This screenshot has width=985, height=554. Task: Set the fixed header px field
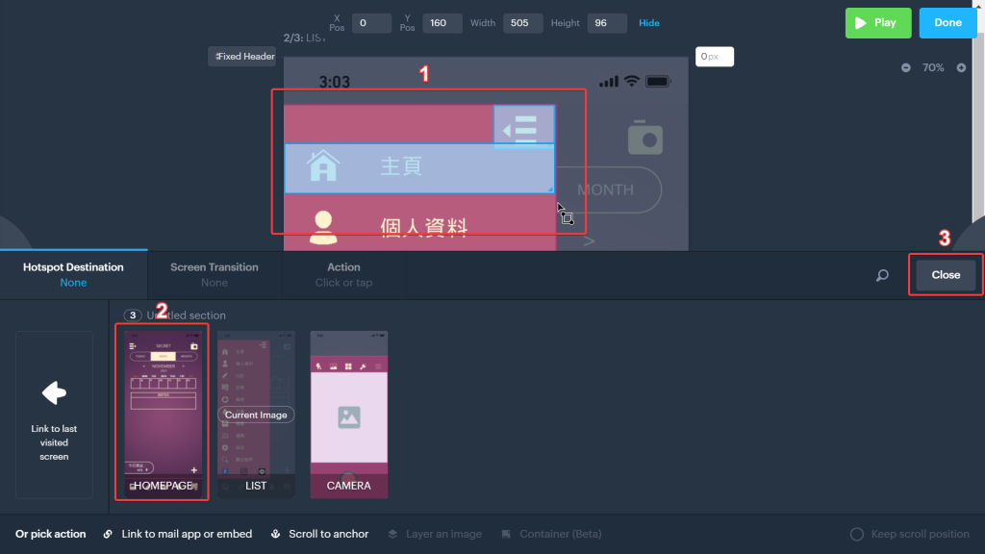715,57
